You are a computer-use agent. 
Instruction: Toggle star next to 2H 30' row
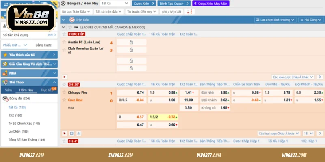[64, 85]
